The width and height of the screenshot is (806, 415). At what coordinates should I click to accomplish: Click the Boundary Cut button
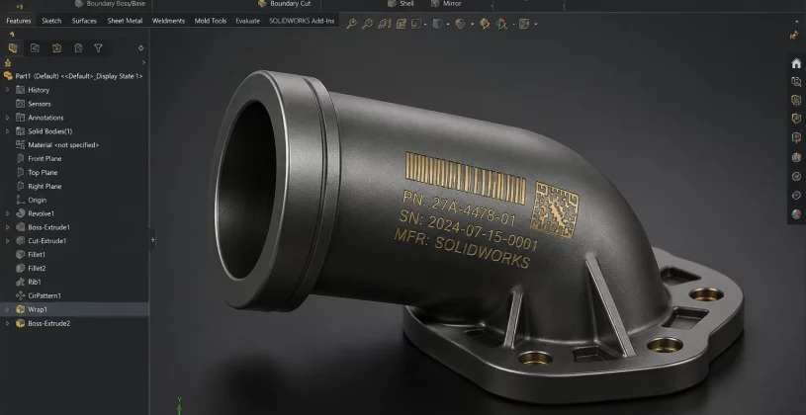(x=284, y=4)
